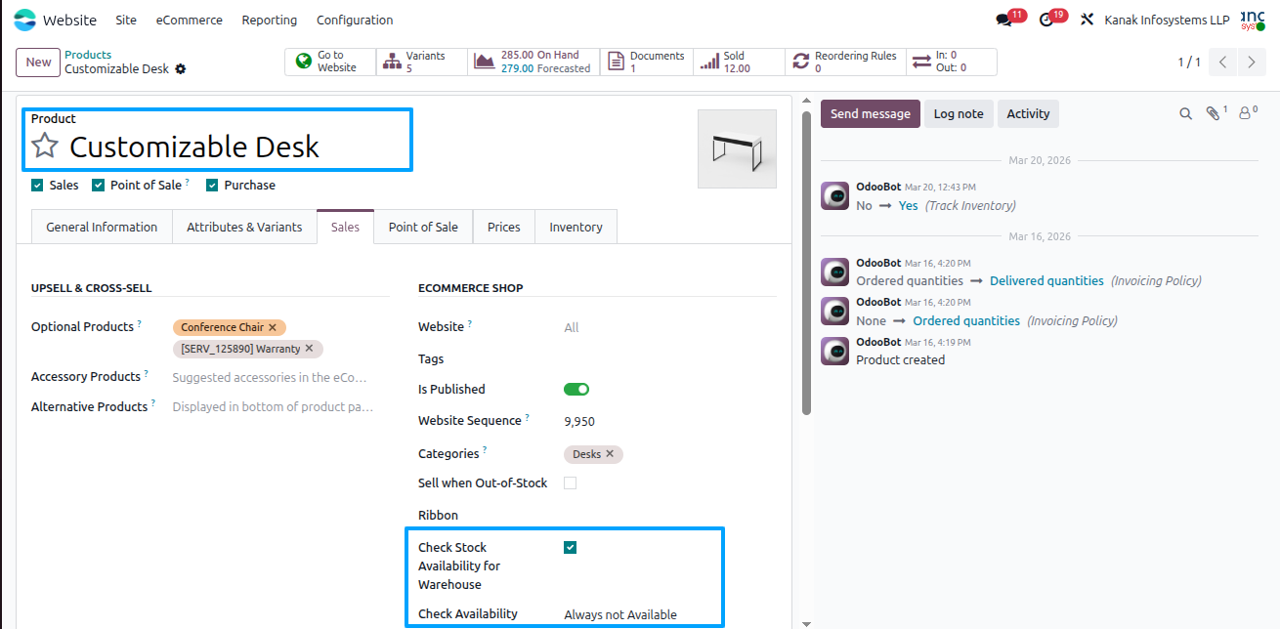
Task: Switch to General Information tab
Action: coord(102,227)
